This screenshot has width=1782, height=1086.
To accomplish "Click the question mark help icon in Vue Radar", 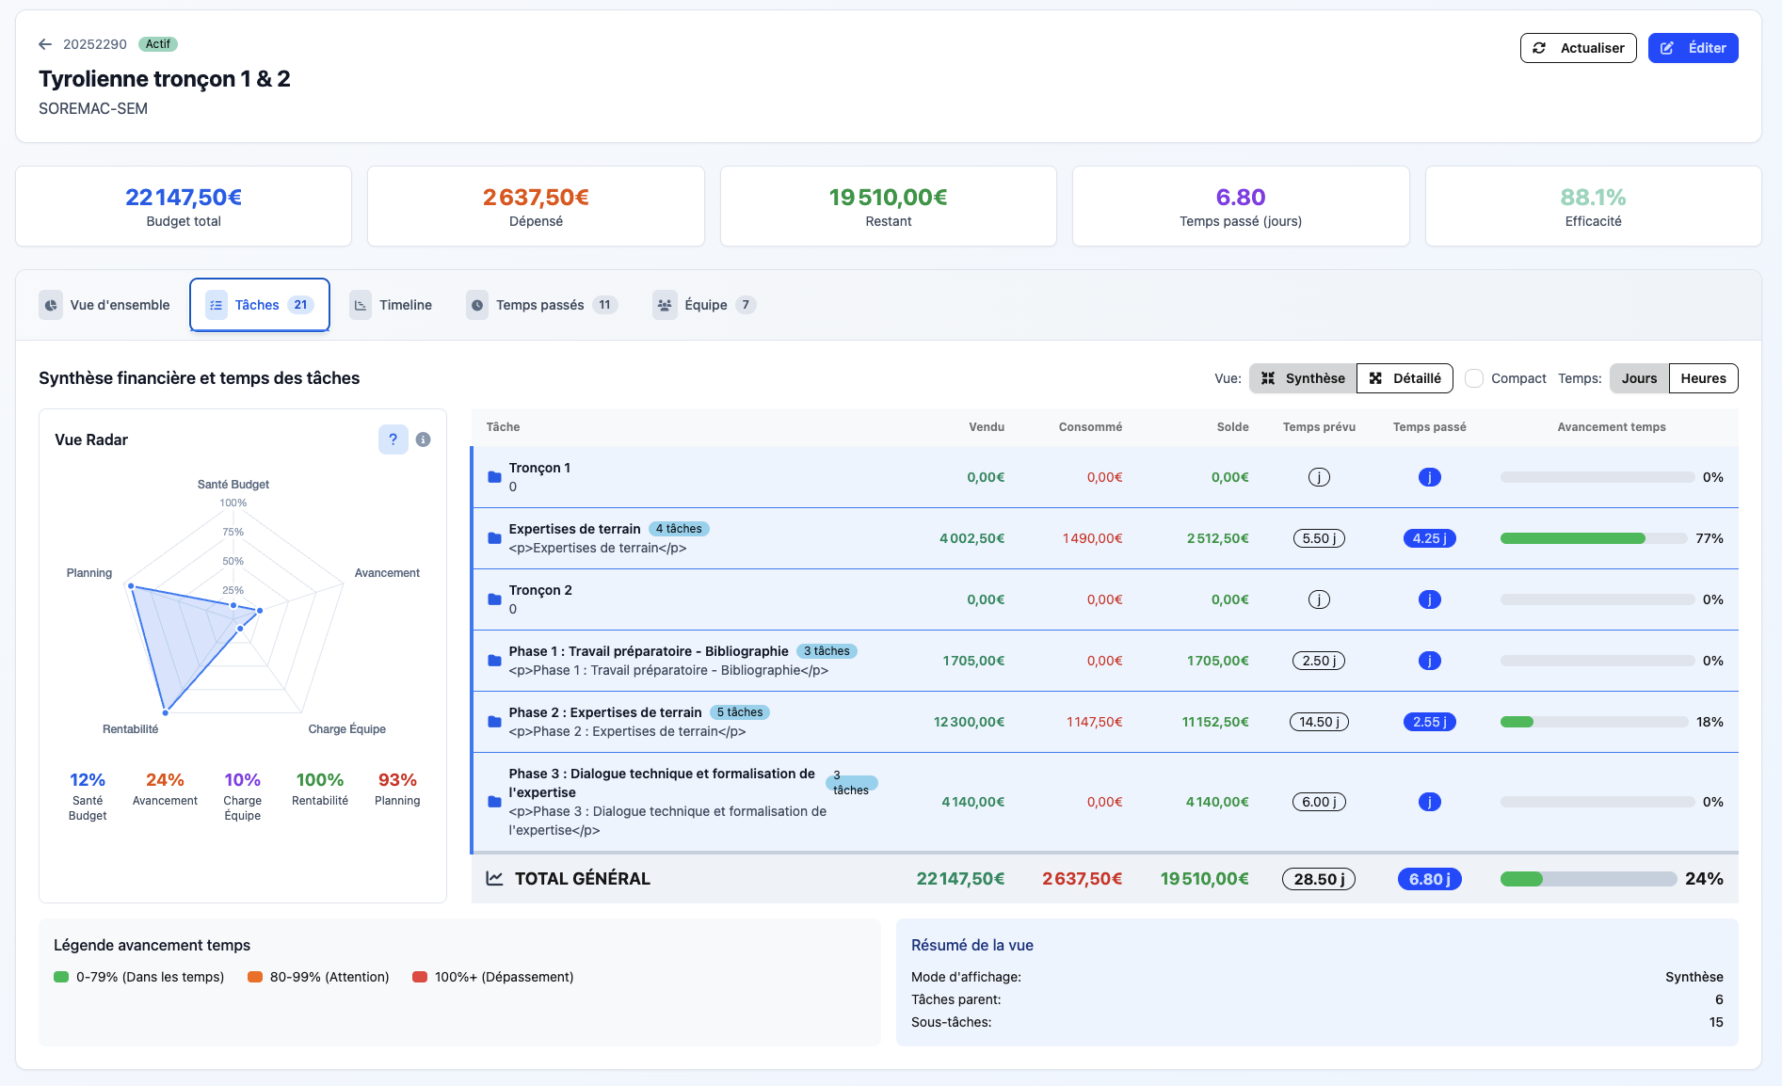I will [393, 439].
